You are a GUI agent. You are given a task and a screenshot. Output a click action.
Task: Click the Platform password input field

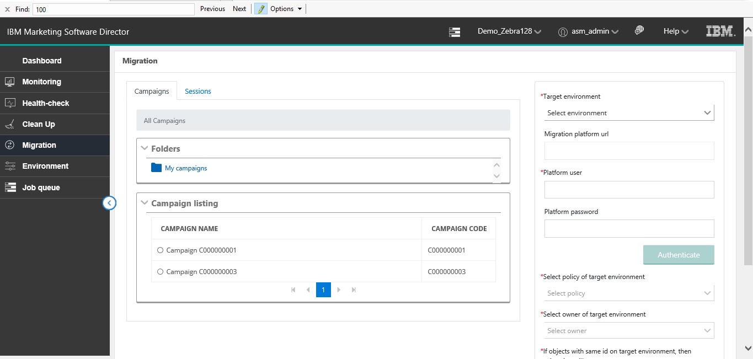(x=629, y=228)
